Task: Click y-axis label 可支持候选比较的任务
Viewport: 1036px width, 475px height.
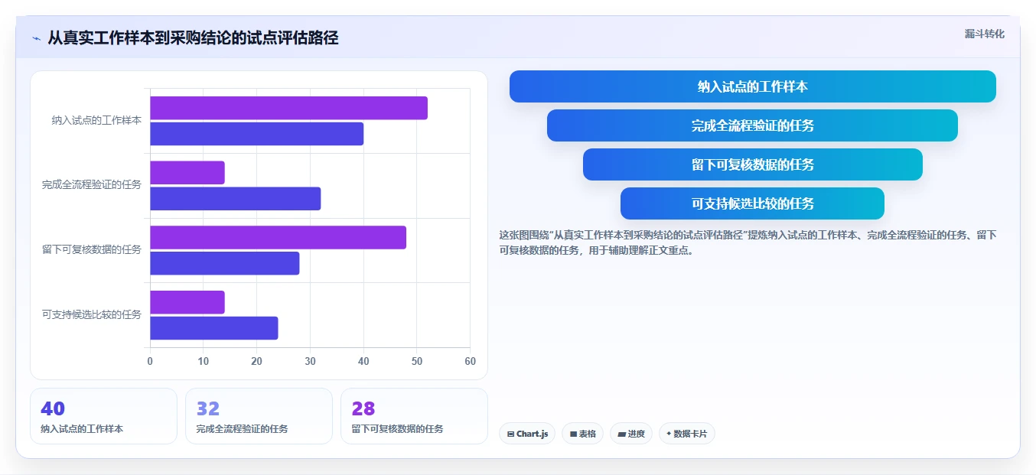Action: point(92,314)
